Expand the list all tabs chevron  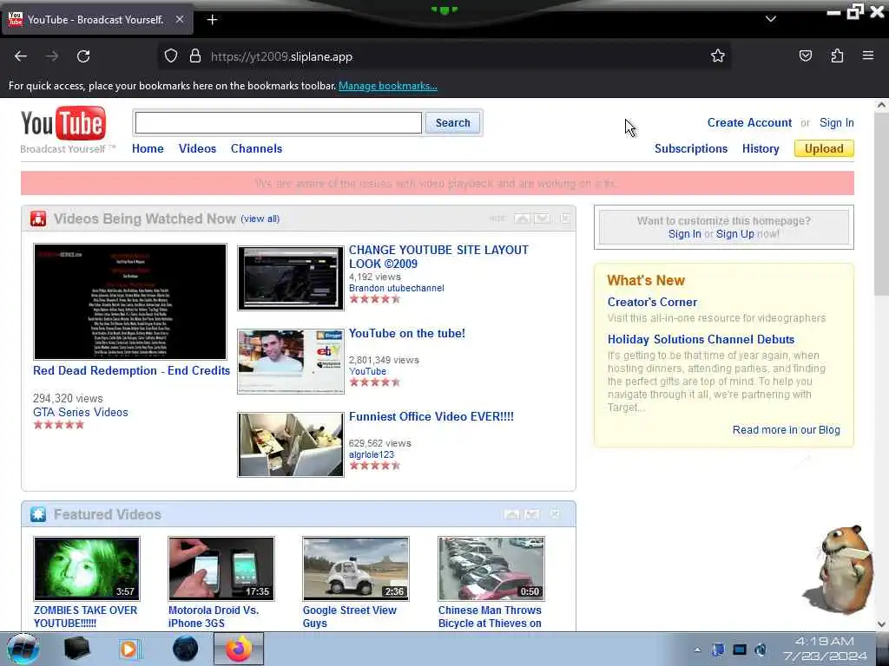click(771, 19)
